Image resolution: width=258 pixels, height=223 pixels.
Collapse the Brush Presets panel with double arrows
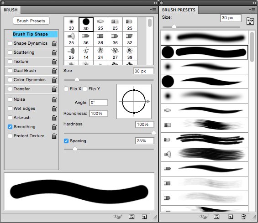254,3
